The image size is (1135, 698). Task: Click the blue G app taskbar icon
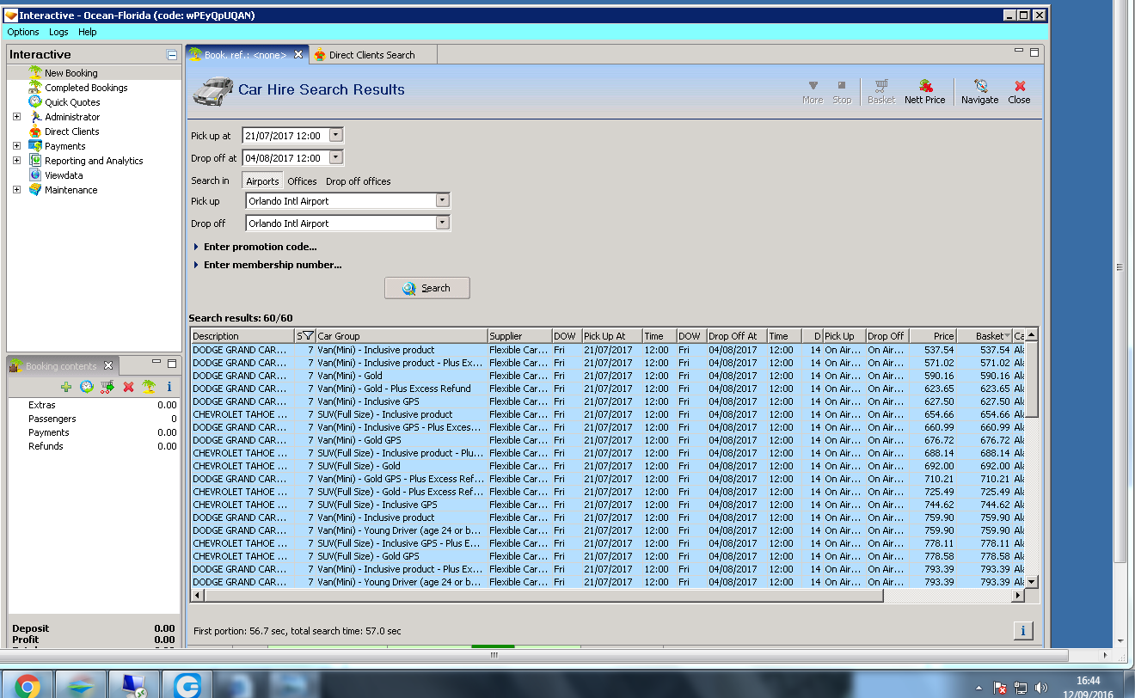187,685
